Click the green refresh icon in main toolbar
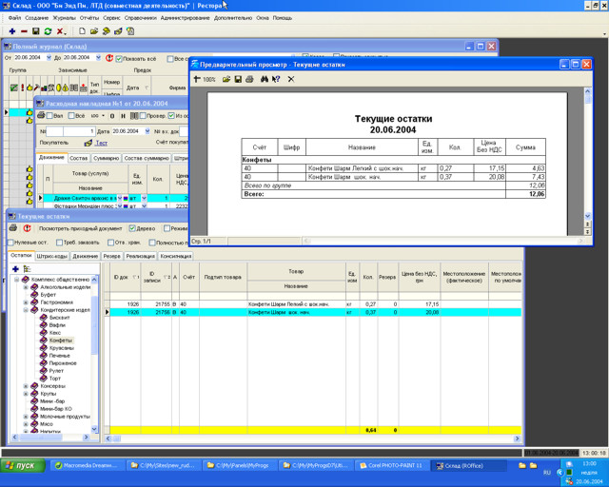The height and width of the screenshot is (487, 609). pyautogui.click(x=49, y=31)
